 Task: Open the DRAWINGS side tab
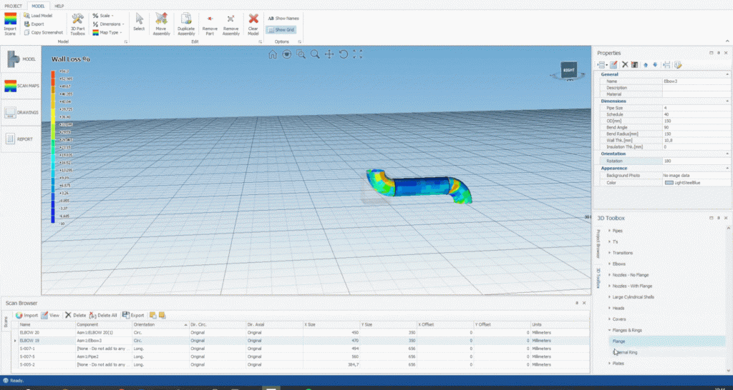pyautogui.click(x=21, y=112)
